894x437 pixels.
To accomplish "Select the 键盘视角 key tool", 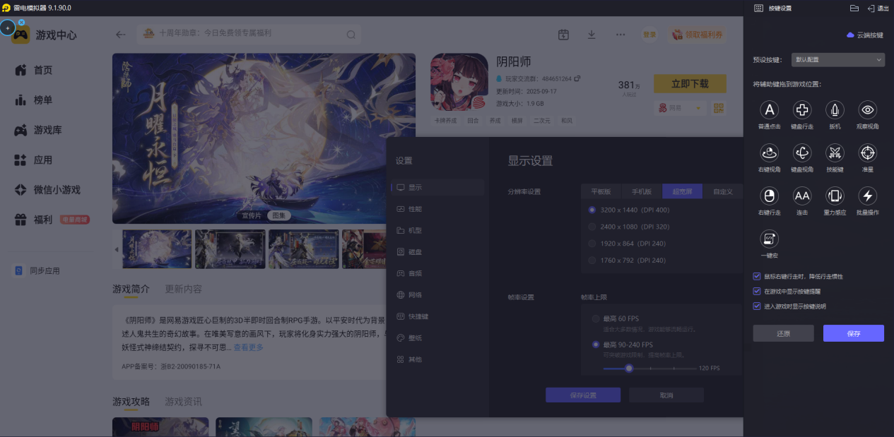I will click(802, 152).
